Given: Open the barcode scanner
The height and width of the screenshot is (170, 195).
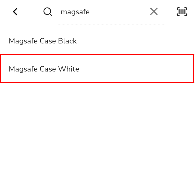Looking at the screenshot, I should tap(182, 12).
